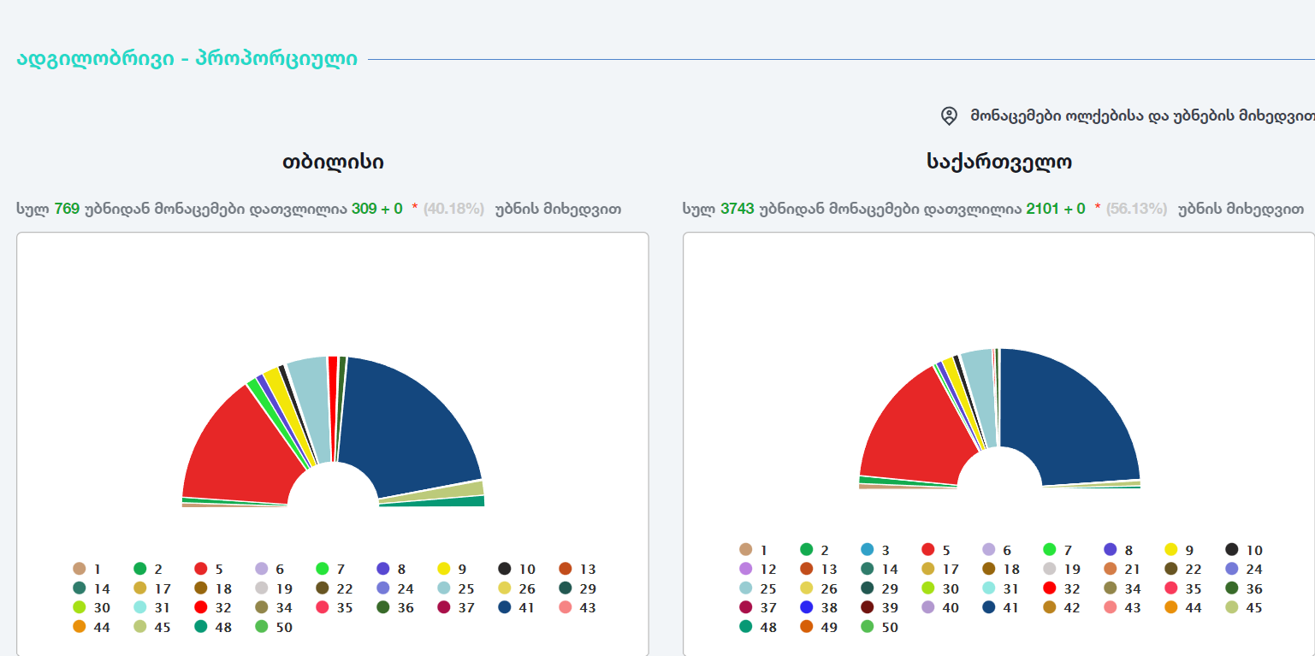Click the orange dot for party 49 in the საქართველო legend
Viewport: 1315px width, 656px height.
point(806,627)
